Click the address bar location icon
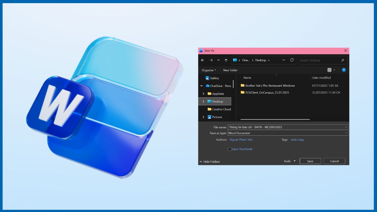The width and height of the screenshot is (377, 212). click(235, 60)
